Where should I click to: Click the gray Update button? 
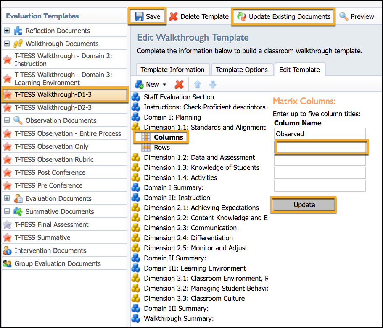[304, 205]
